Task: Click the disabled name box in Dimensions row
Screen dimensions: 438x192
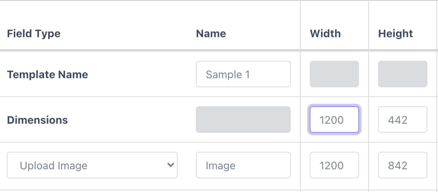Action: (x=243, y=120)
